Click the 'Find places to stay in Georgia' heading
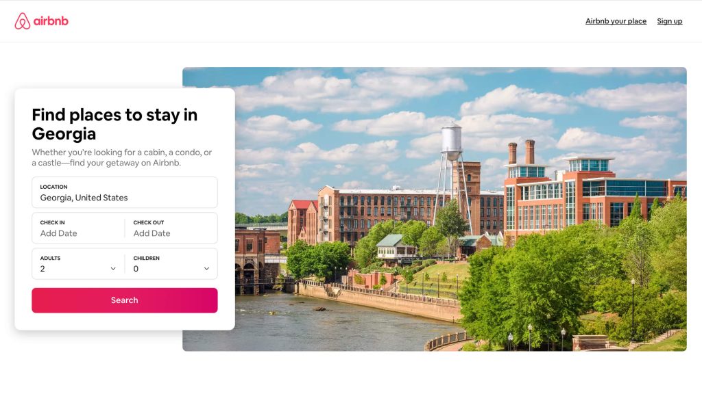The image size is (702, 394). pyautogui.click(x=114, y=124)
